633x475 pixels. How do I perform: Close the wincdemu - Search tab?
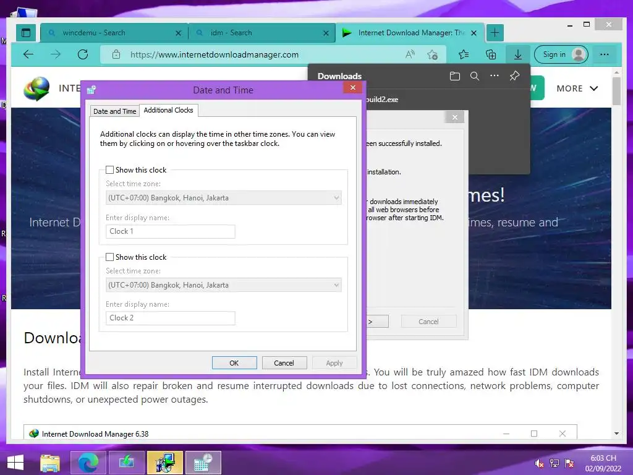point(178,33)
